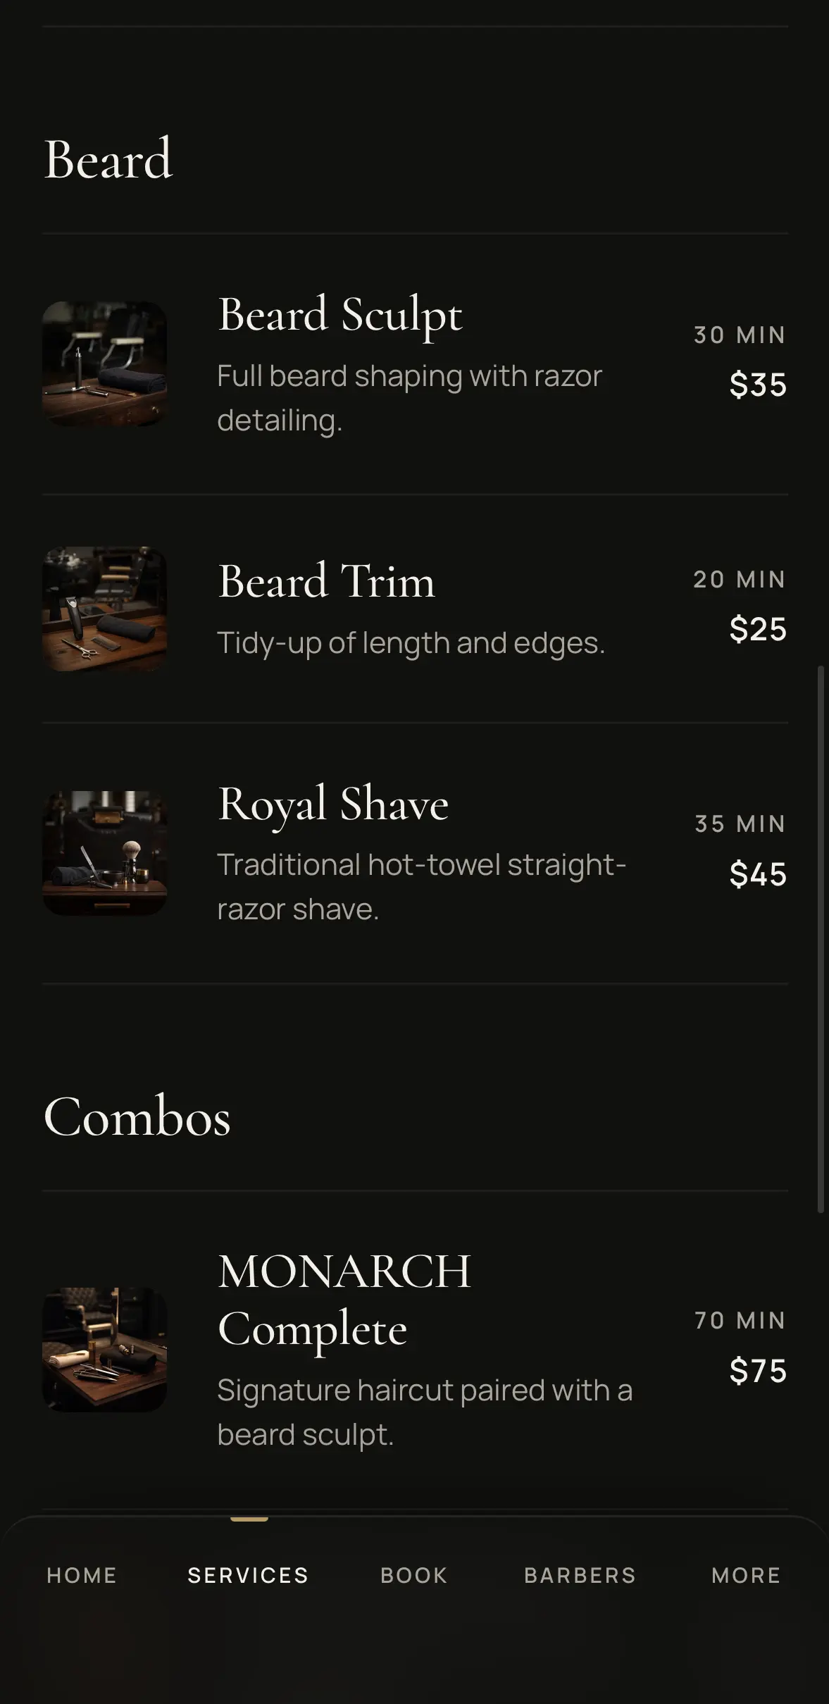Click the $25 Beard Trim price
This screenshot has height=1704, width=829.
tap(759, 629)
